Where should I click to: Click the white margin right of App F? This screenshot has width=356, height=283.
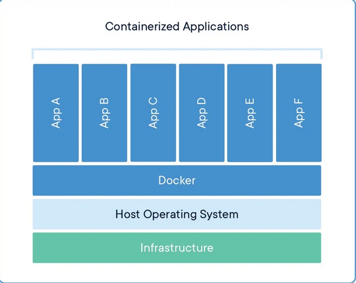pyautogui.click(x=337, y=113)
